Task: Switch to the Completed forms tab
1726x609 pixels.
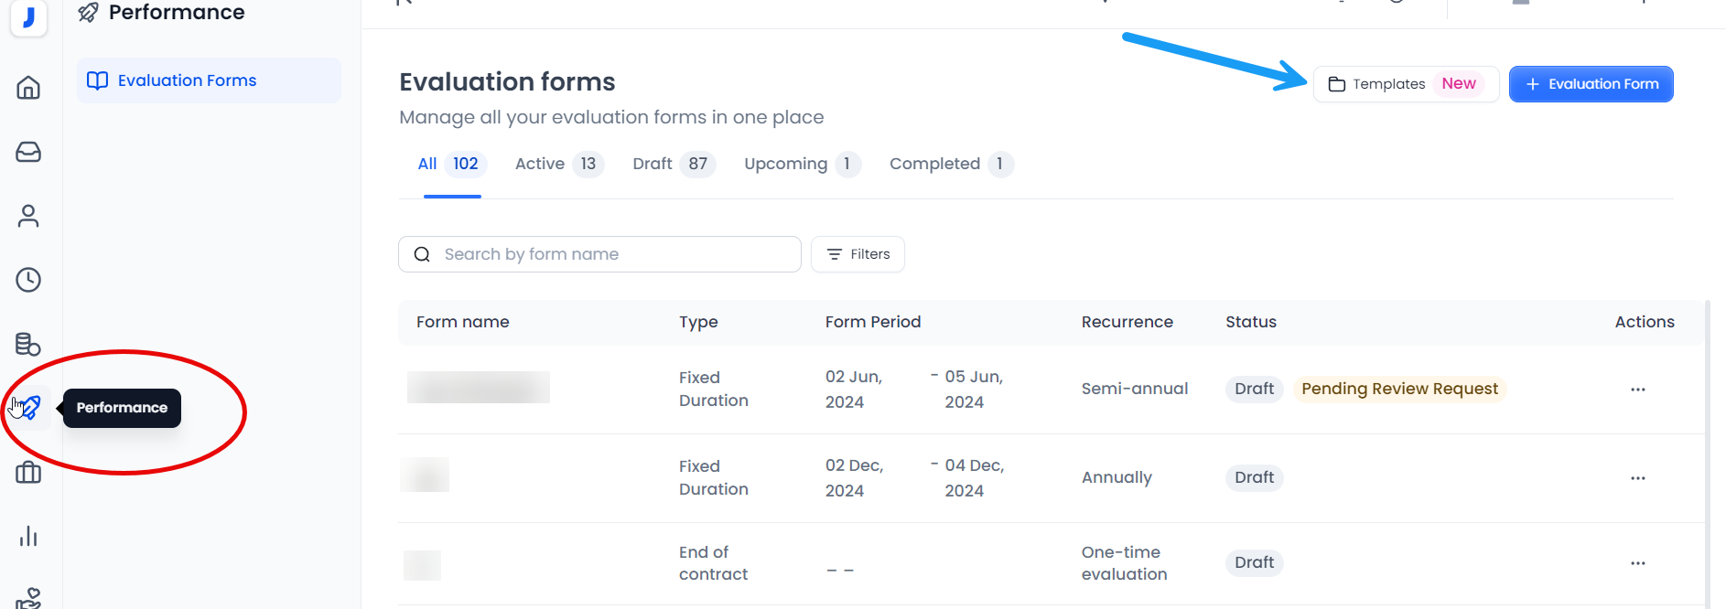Action: click(935, 164)
